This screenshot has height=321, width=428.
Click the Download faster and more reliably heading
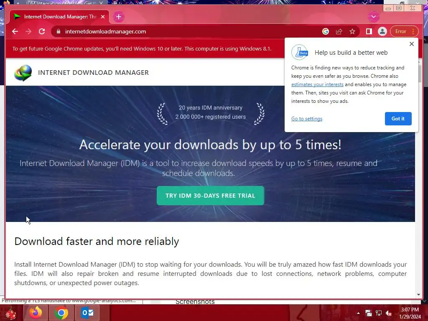(97, 241)
